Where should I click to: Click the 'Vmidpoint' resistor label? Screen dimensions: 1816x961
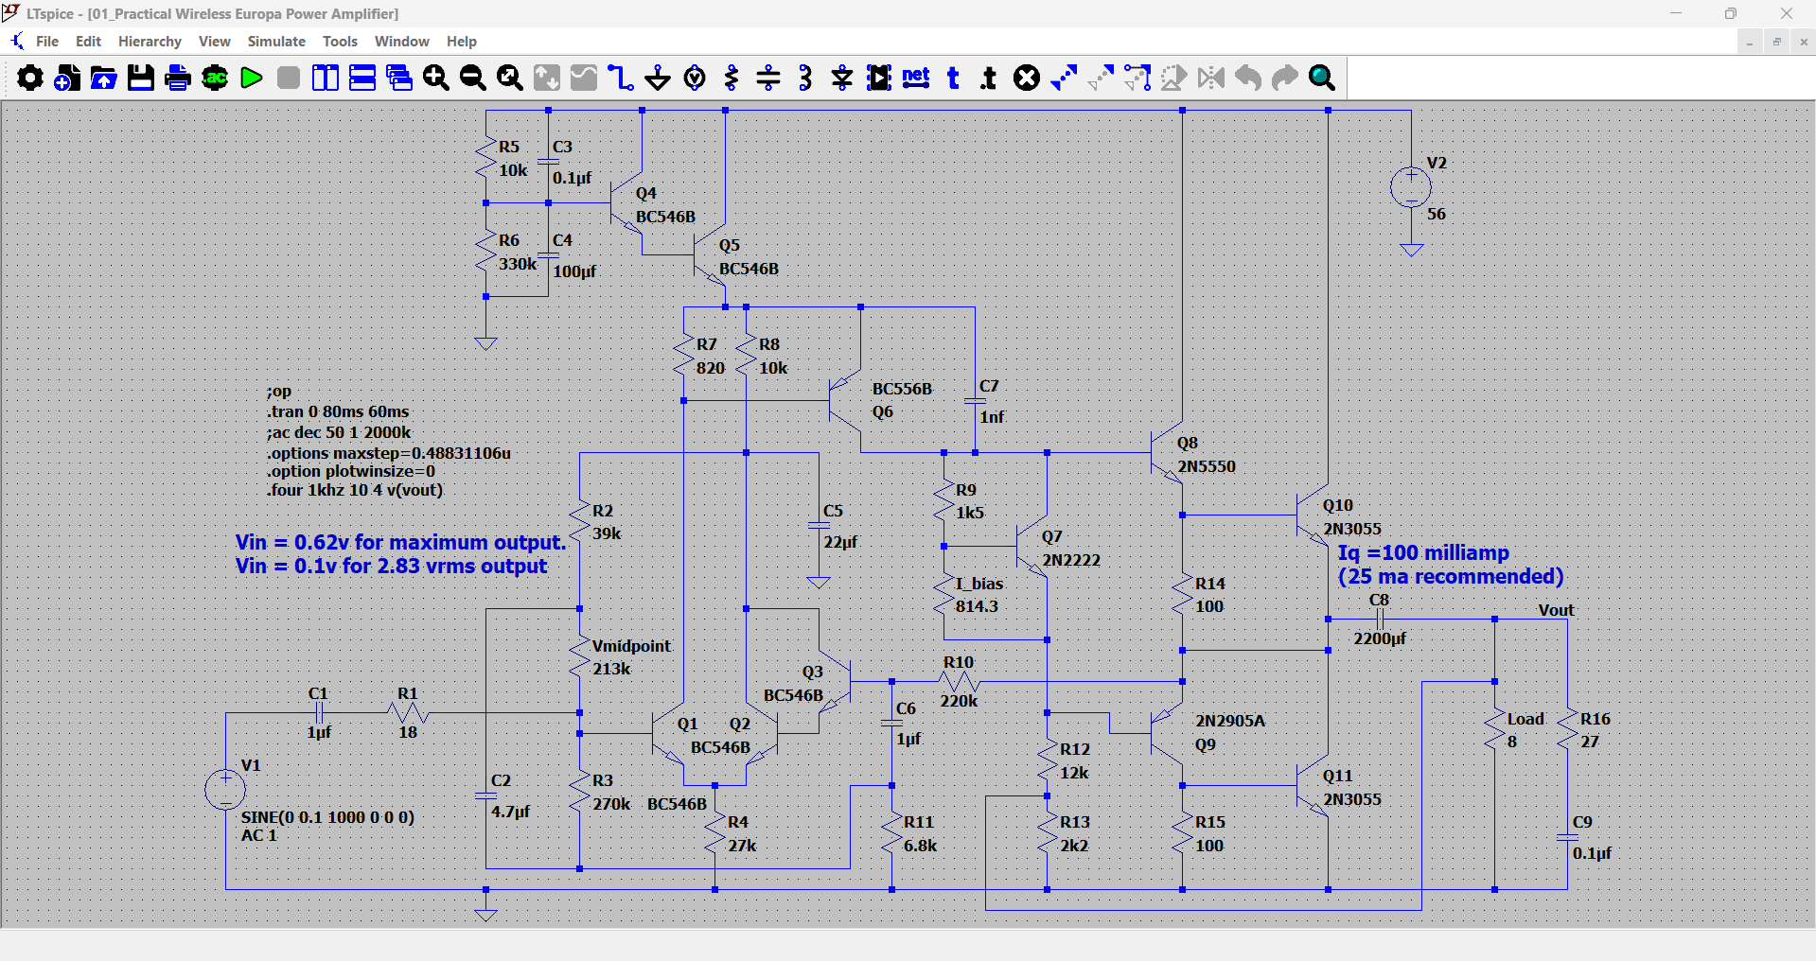coord(631,645)
